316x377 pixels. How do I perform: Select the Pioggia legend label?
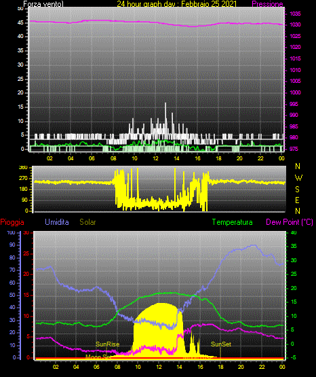click(x=12, y=222)
